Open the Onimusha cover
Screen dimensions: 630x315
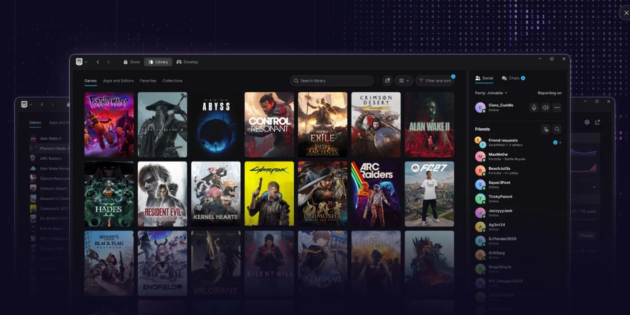click(x=323, y=194)
